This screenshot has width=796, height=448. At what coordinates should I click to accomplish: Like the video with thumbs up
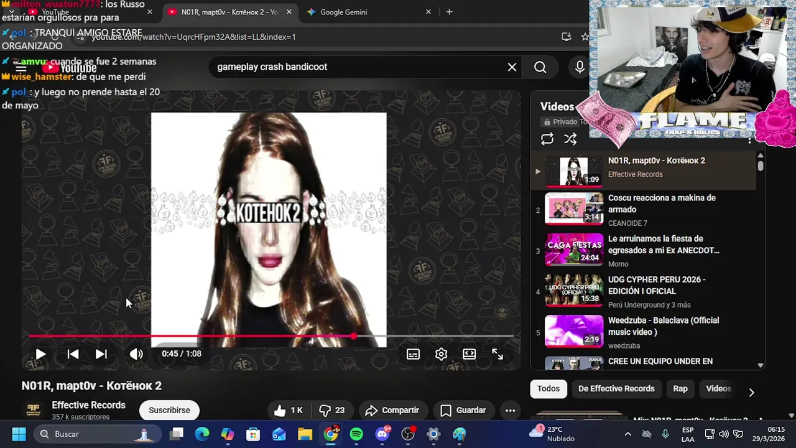289,411
